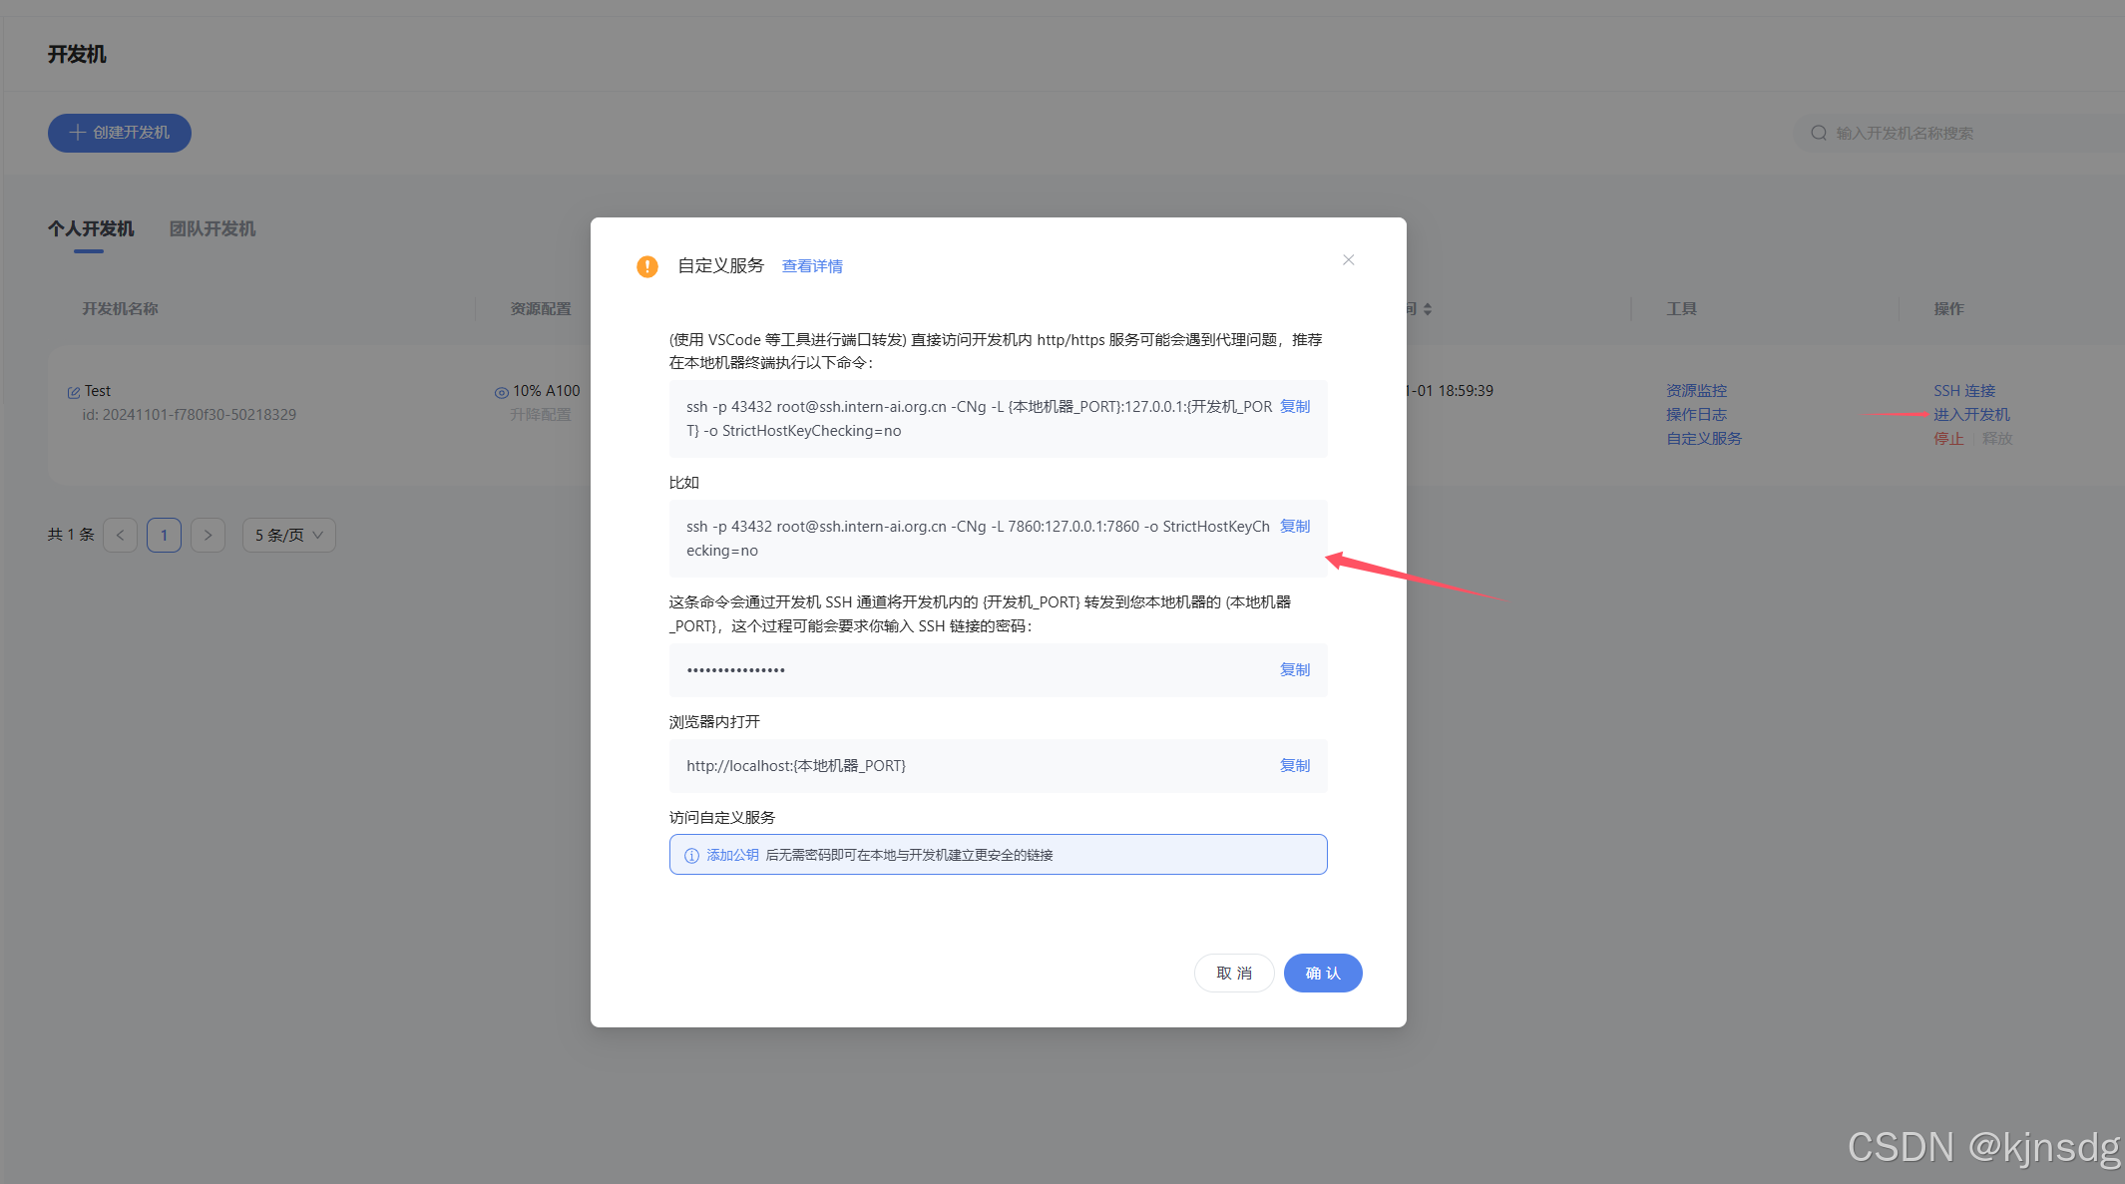This screenshot has height=1184, width=2125.
Task: Click the plus icon on 创建开发机 button
Action: [x=77, y=133]
